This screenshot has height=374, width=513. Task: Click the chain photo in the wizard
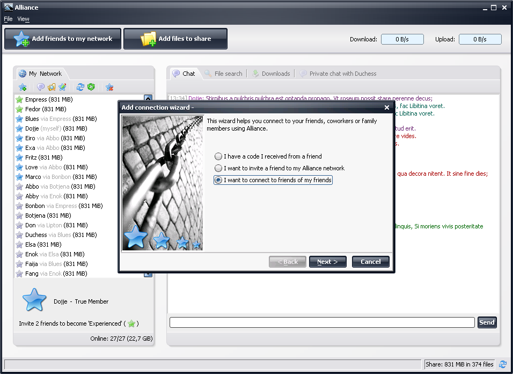[162, 183]
